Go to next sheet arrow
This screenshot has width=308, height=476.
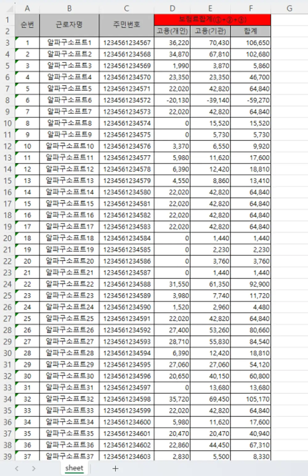34,468
